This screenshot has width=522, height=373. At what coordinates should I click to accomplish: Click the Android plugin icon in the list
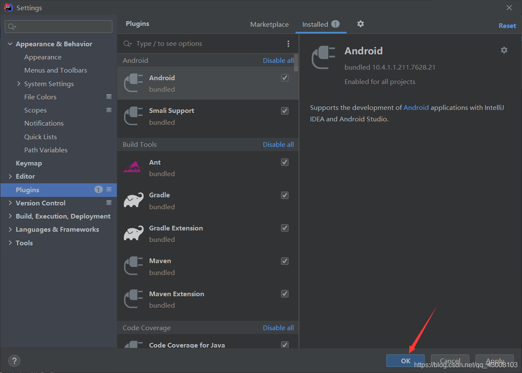coord(133,83)
